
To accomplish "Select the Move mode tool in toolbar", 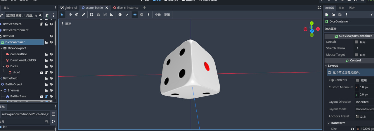I will coord(70,15).
